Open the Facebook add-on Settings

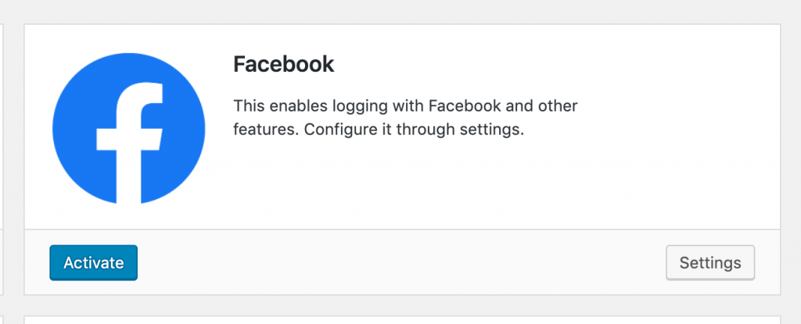[710, 263]
